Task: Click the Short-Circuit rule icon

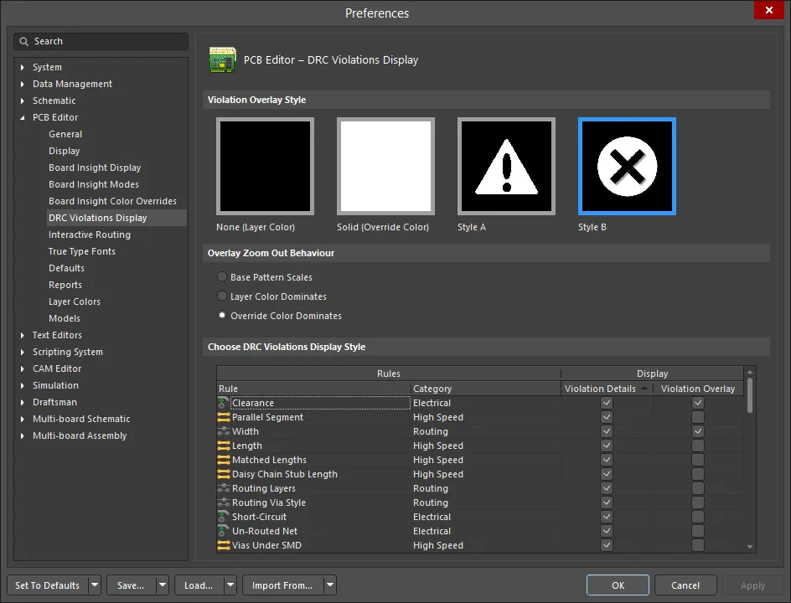Action: point(222,517)
